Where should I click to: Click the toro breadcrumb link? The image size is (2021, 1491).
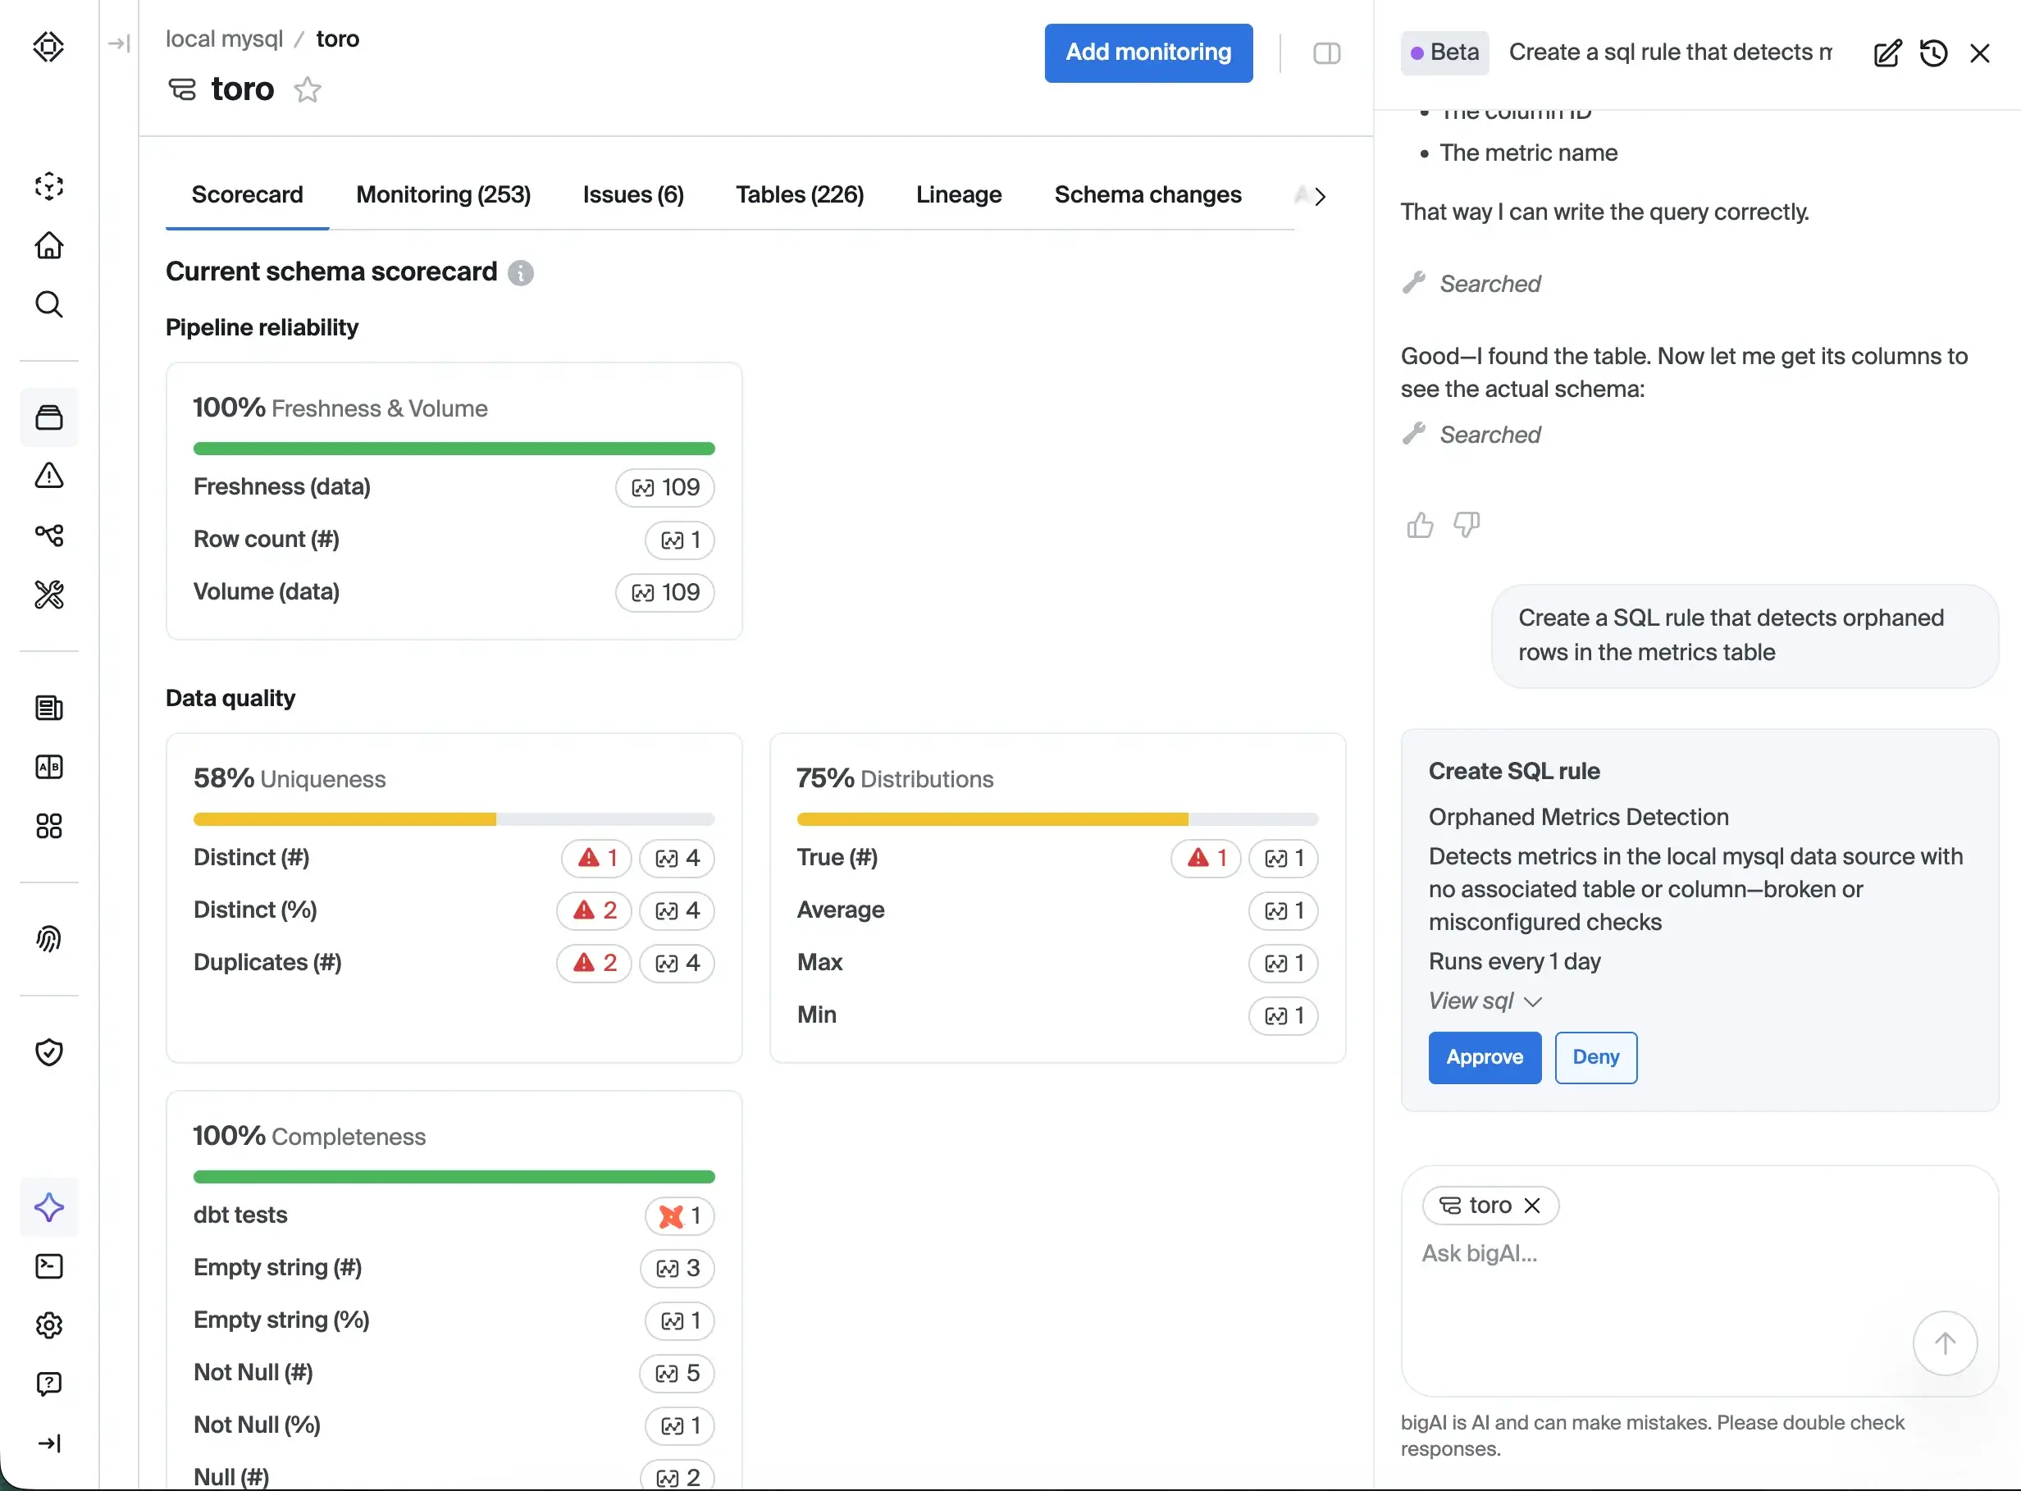(338, 39)
